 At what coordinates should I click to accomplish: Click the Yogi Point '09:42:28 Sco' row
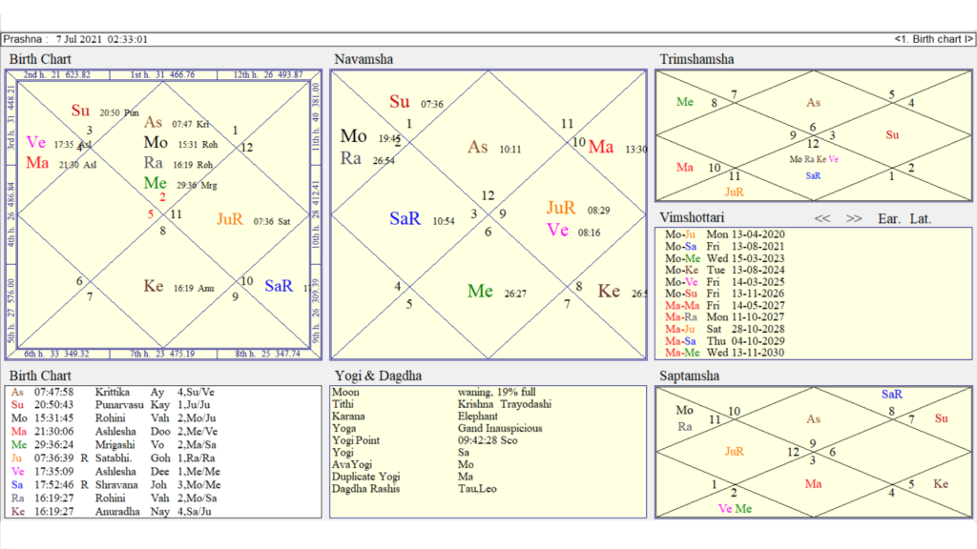point(425,440)
